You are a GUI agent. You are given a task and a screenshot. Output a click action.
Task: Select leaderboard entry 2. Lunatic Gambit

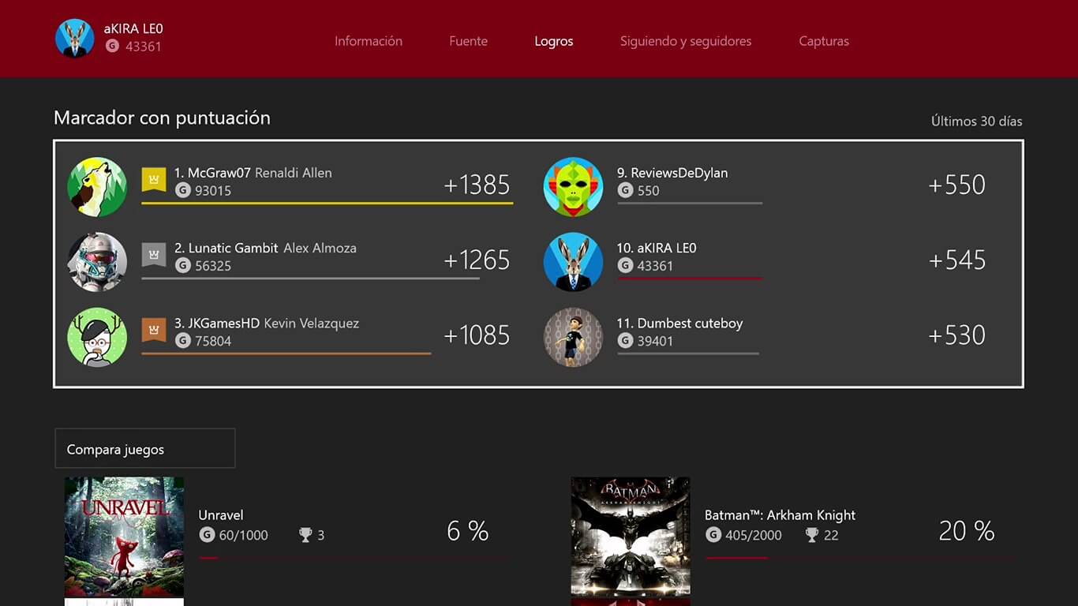(x=290, y=262)
